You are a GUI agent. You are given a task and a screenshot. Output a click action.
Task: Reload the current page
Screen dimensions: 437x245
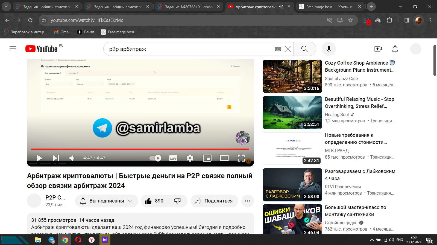click(30, 20)
